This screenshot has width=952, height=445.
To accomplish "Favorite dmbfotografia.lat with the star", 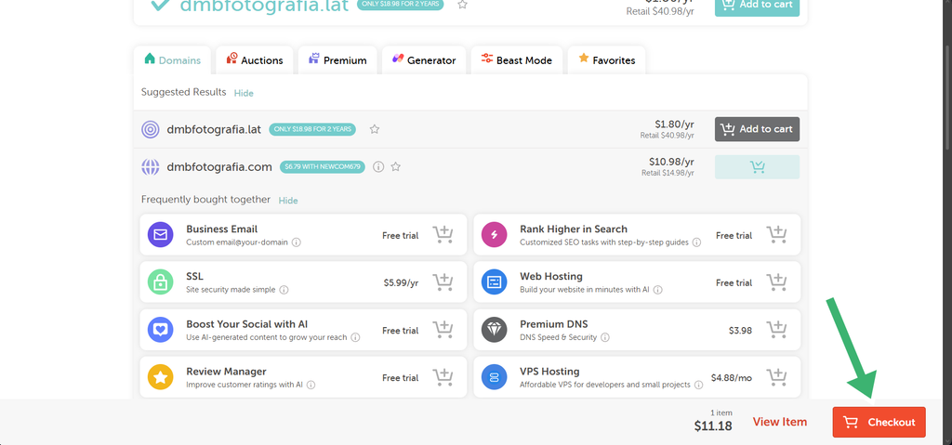I will (x=375, y=129).
